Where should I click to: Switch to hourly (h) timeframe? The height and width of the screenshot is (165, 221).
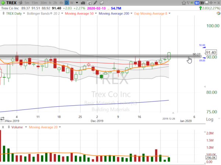coord(50,3)
